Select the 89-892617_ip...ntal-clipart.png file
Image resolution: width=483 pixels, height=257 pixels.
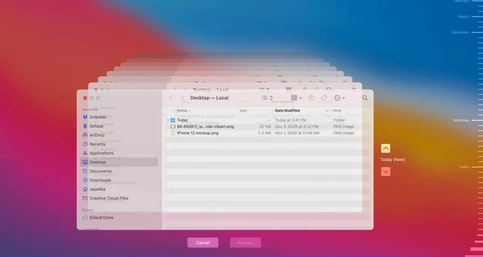(x=205, y=127)
